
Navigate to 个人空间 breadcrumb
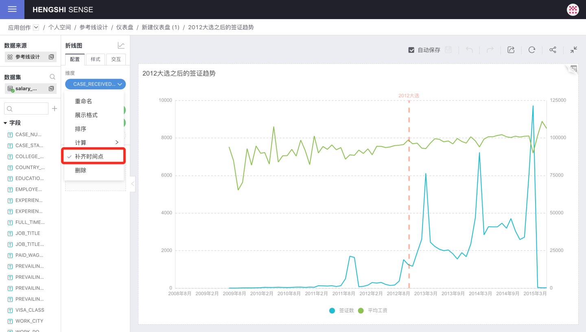pos(59,27)
